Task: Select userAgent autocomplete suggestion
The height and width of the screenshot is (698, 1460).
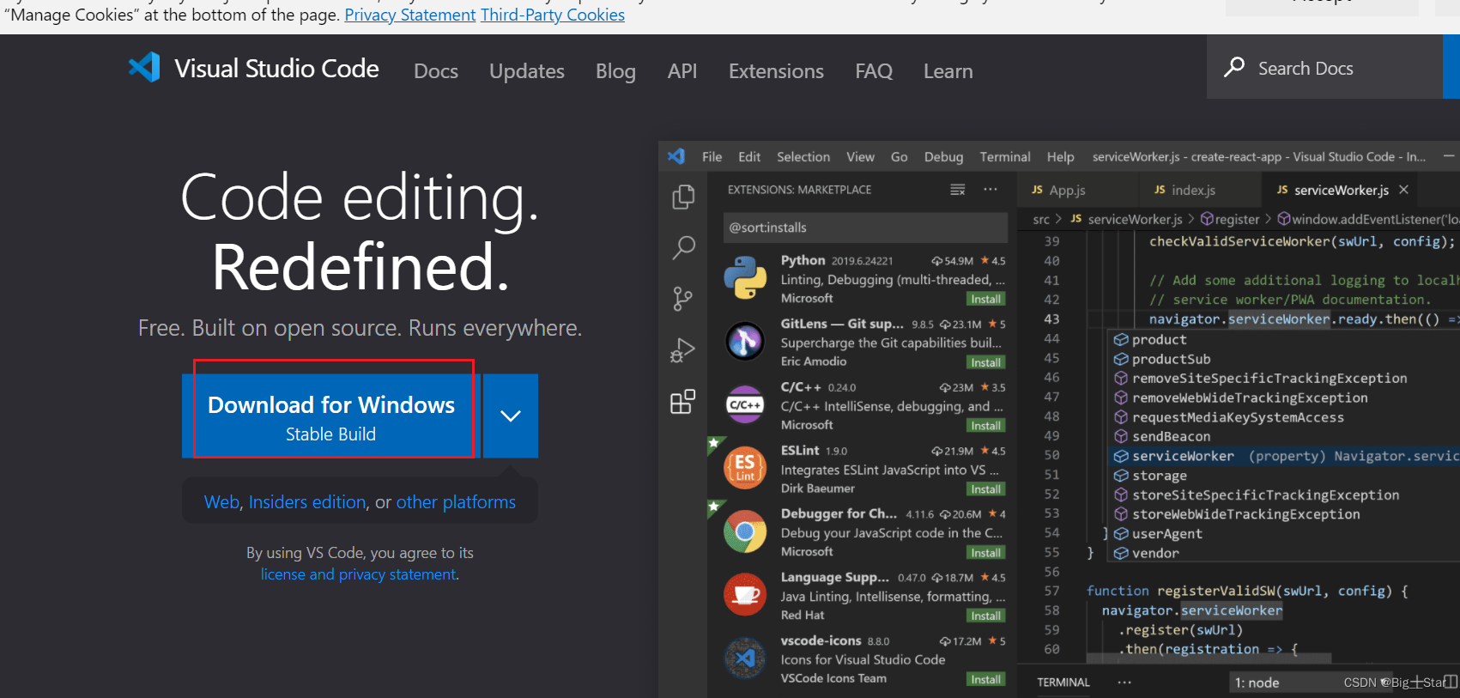Action: (x=1284, y=533)
